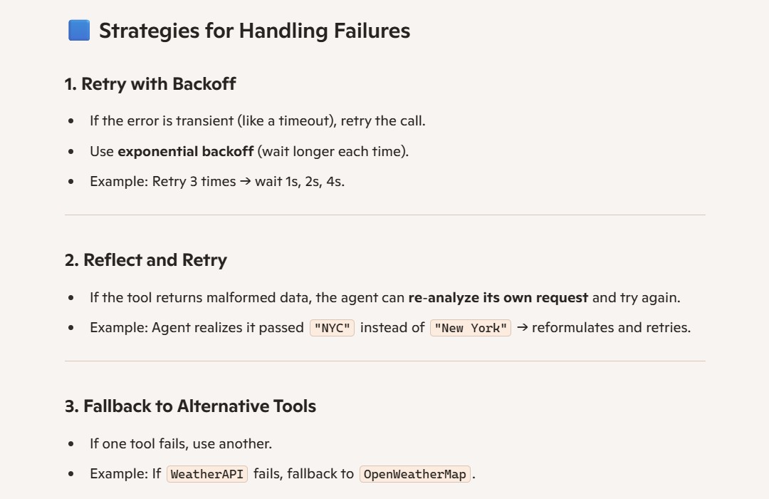Screen dimensions: 769x499
Task: Click the WeatherAPI code chip
Action: pyautogui.click(x=207, y=474)
